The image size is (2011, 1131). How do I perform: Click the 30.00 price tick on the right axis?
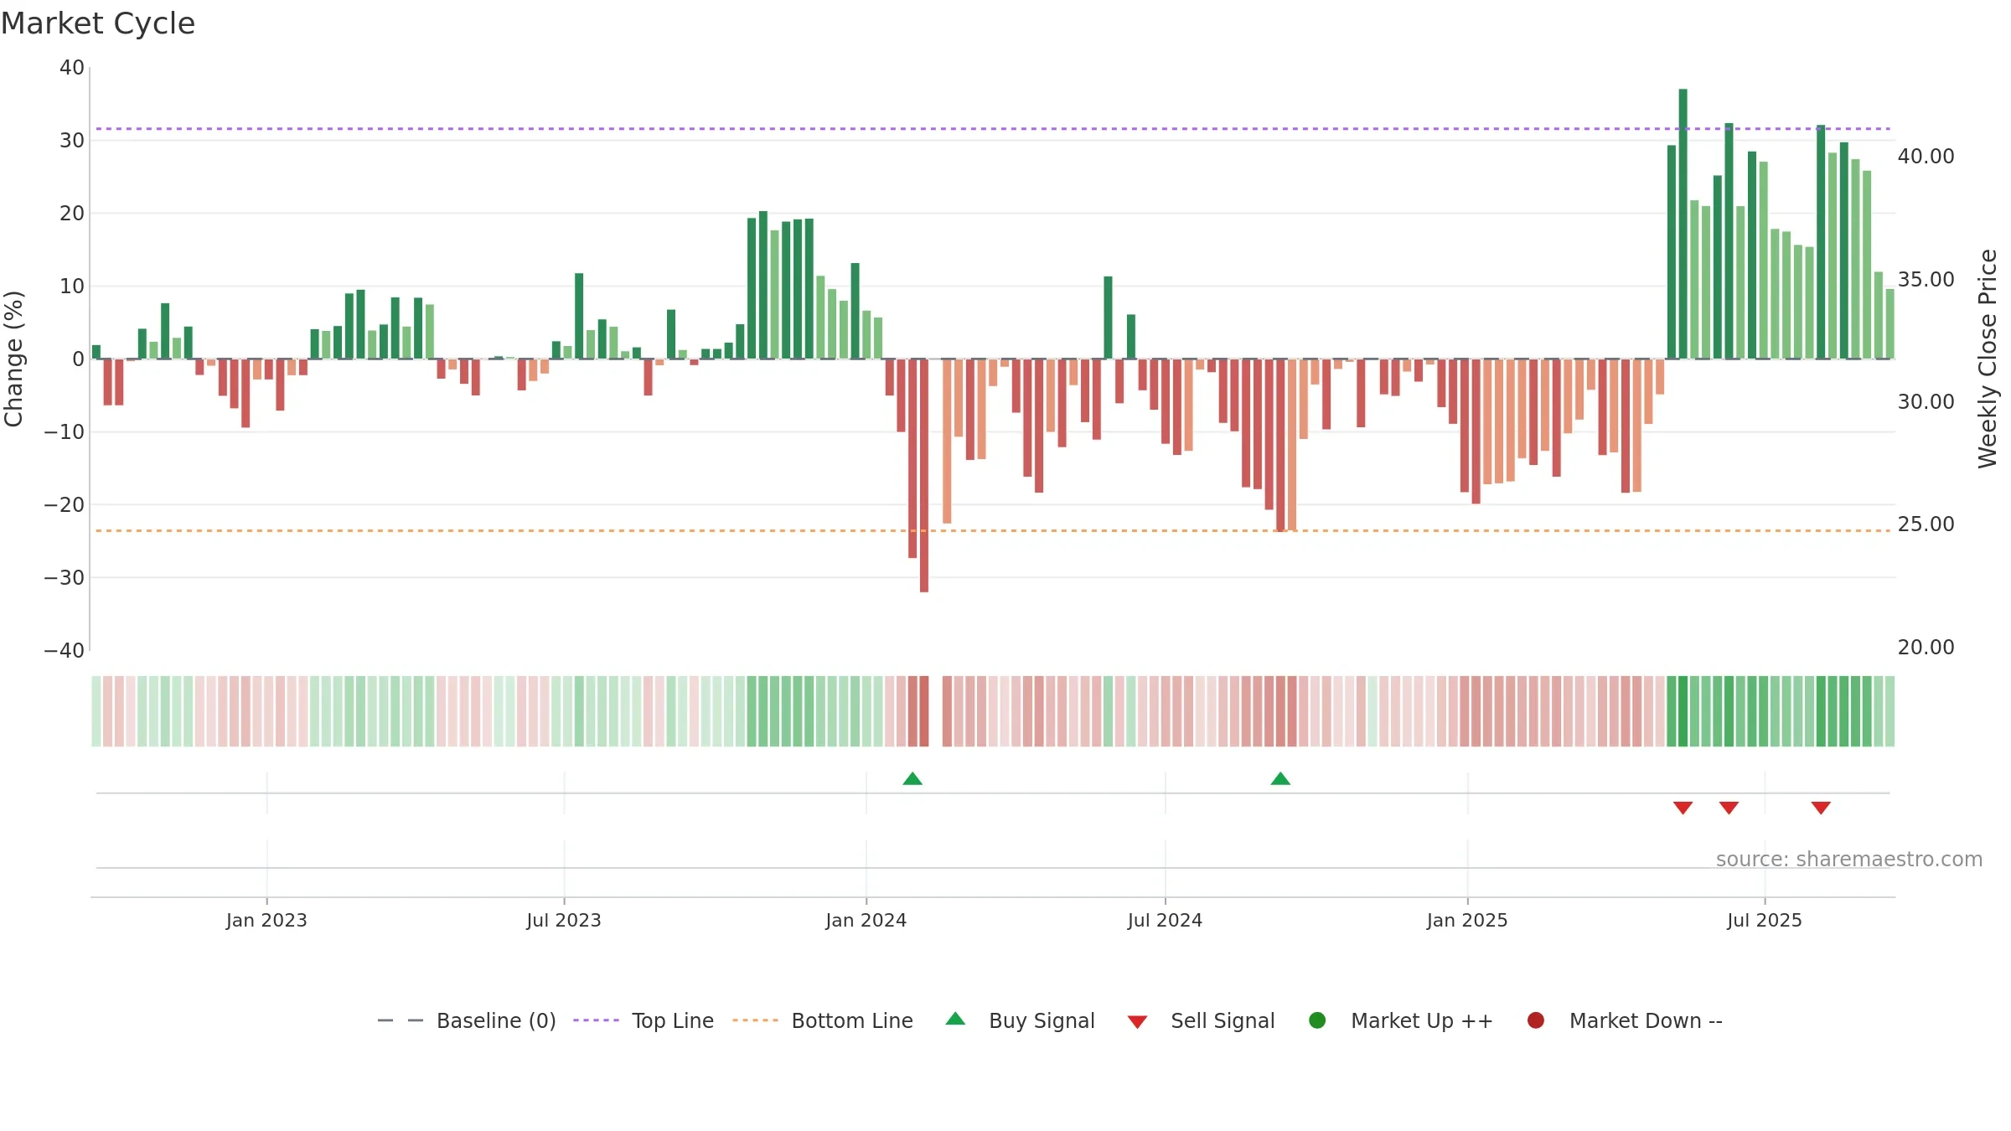(x=1926, y=402)
